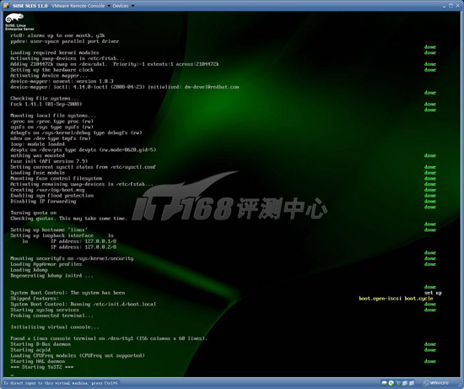
Task: Click the "Mounting local file systems..." line
Action: click(53, 116)
